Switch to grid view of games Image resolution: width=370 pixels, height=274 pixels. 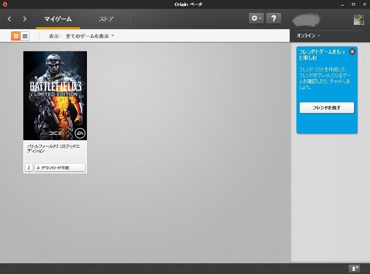point(16,36)
